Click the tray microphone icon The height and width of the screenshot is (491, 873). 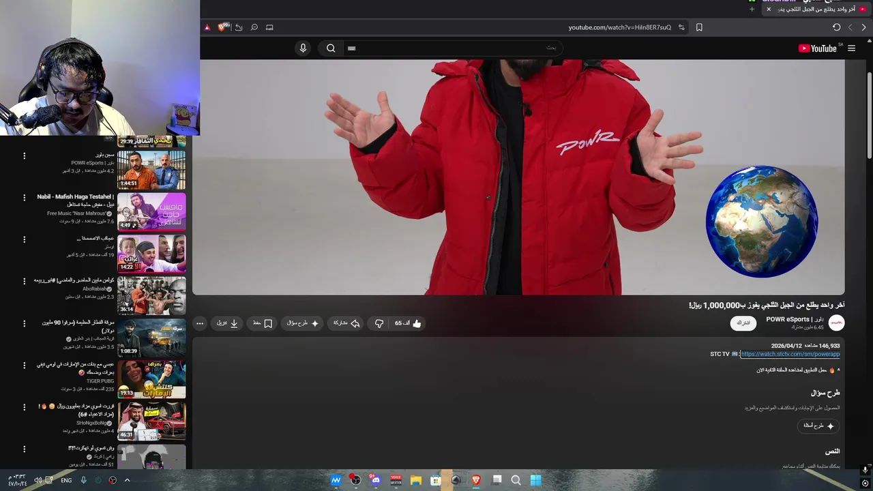point(83,480)
